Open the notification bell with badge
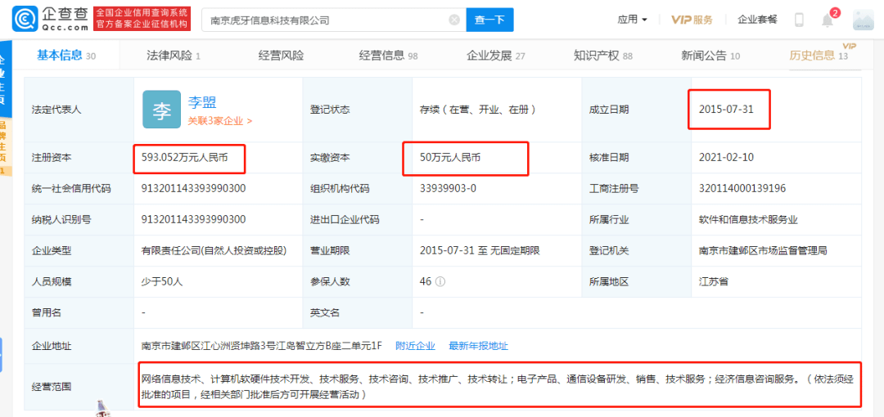884x417 pixels. [828, 19]
